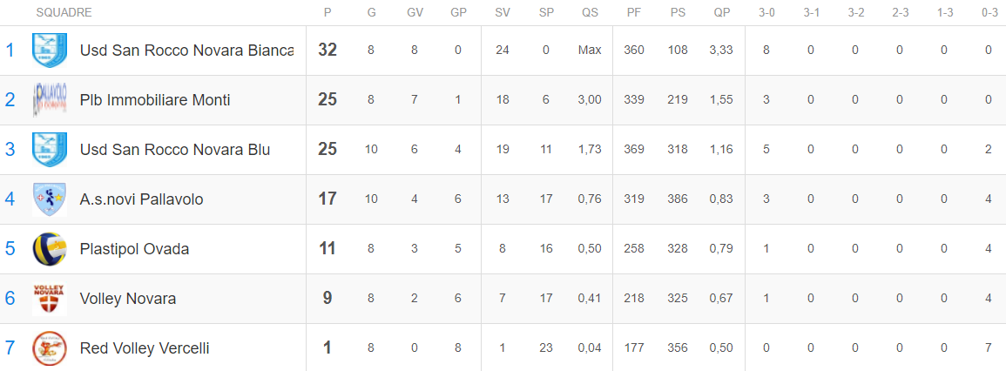The image size is (1006, 371).
Task: Click the Usd San Rocco Novara Blu logo
Action: [x=50, y=150]
